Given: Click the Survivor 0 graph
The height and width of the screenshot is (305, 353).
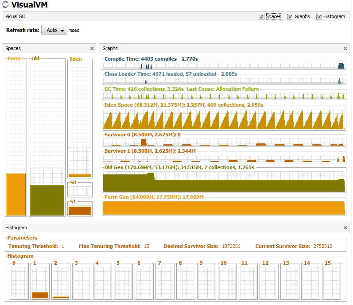Looking at the screenshot, I should pos(224,142).
